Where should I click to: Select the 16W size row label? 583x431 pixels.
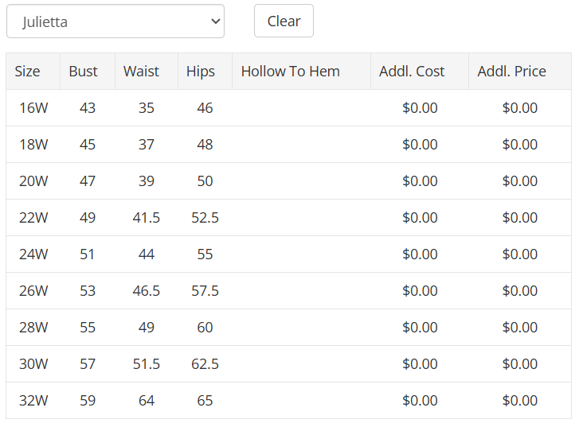(x=33, y=108)
